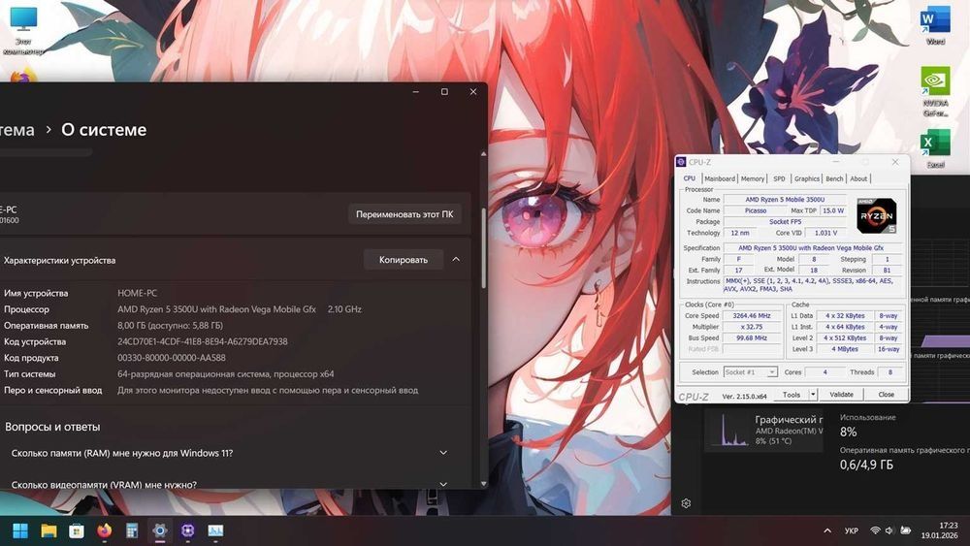This screenshot has width=970, height=546.
Task: Click the Core VID value 1.031 V
Action: 825,233
